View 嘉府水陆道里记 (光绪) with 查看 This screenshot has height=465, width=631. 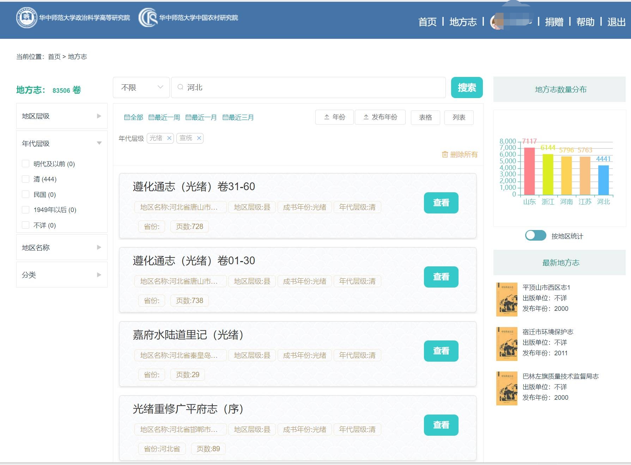coord(441,351)
